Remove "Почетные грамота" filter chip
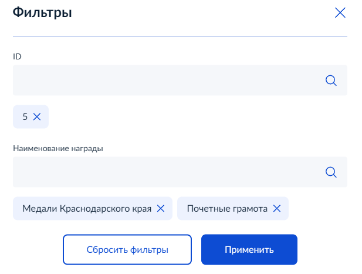 [277, 208]
